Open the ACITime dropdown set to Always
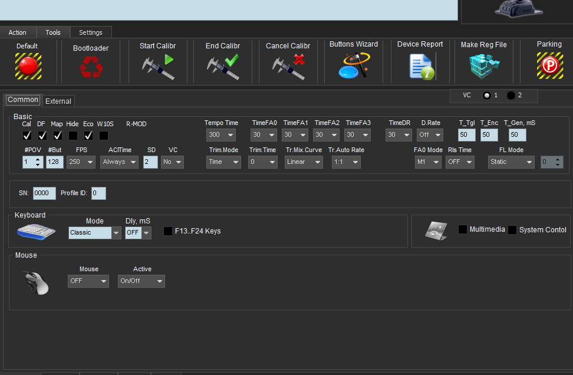This screenshot has height=375, width=573. click(x=119, y=162)
